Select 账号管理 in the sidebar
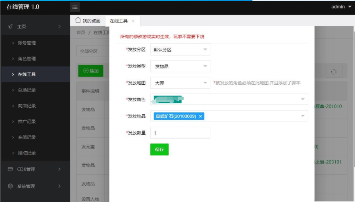Viewport: 355px width, 202px height. pyautogui.click(x=27, y=43)
